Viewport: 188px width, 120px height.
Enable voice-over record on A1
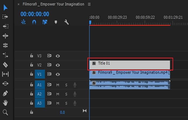(75, 85)
